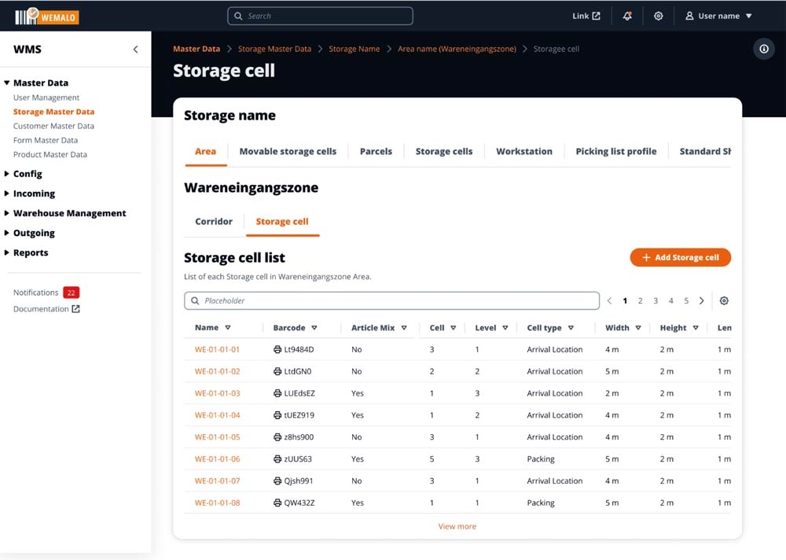
Task: Expand the Reports section
Action: coord(6,252)
